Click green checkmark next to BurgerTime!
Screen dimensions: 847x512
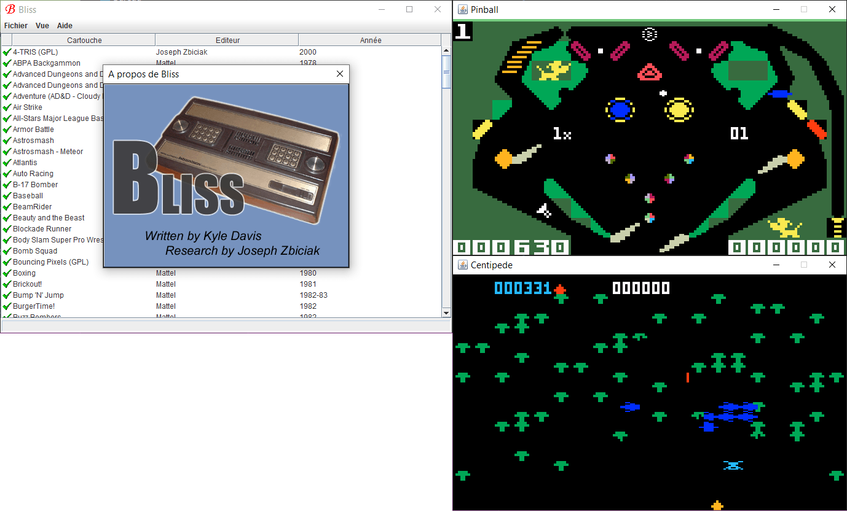tap(7, 306)
